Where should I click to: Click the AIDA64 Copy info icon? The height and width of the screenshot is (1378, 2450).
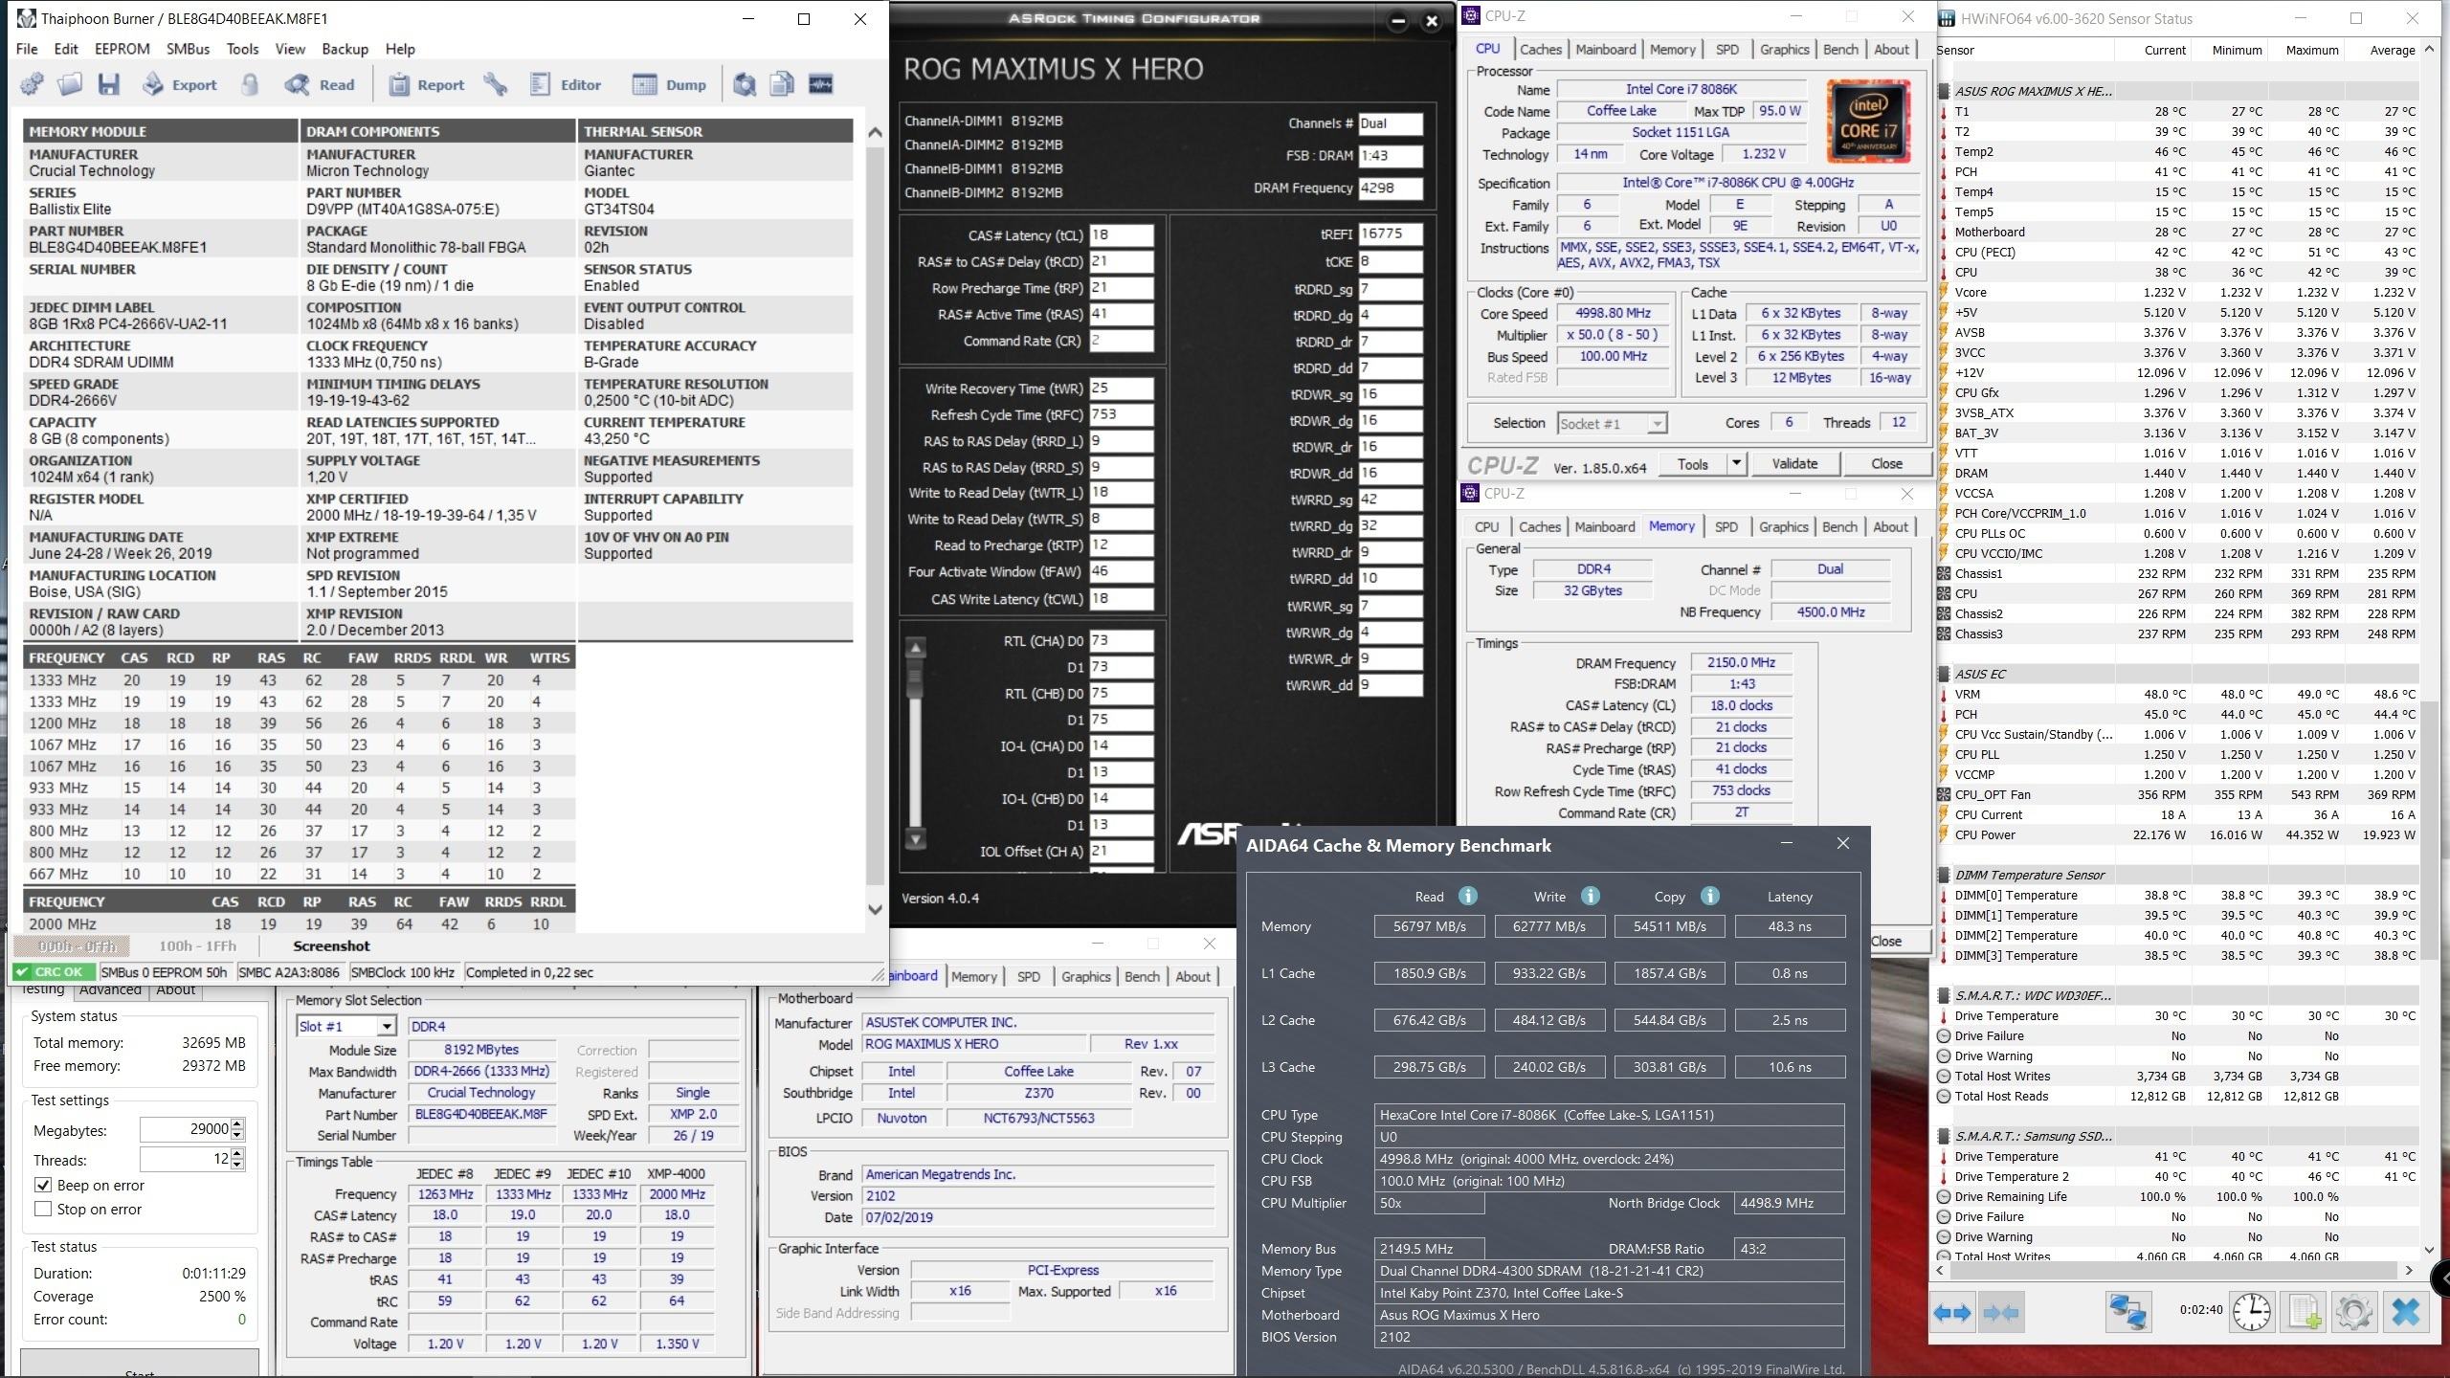click(1710, 896)
